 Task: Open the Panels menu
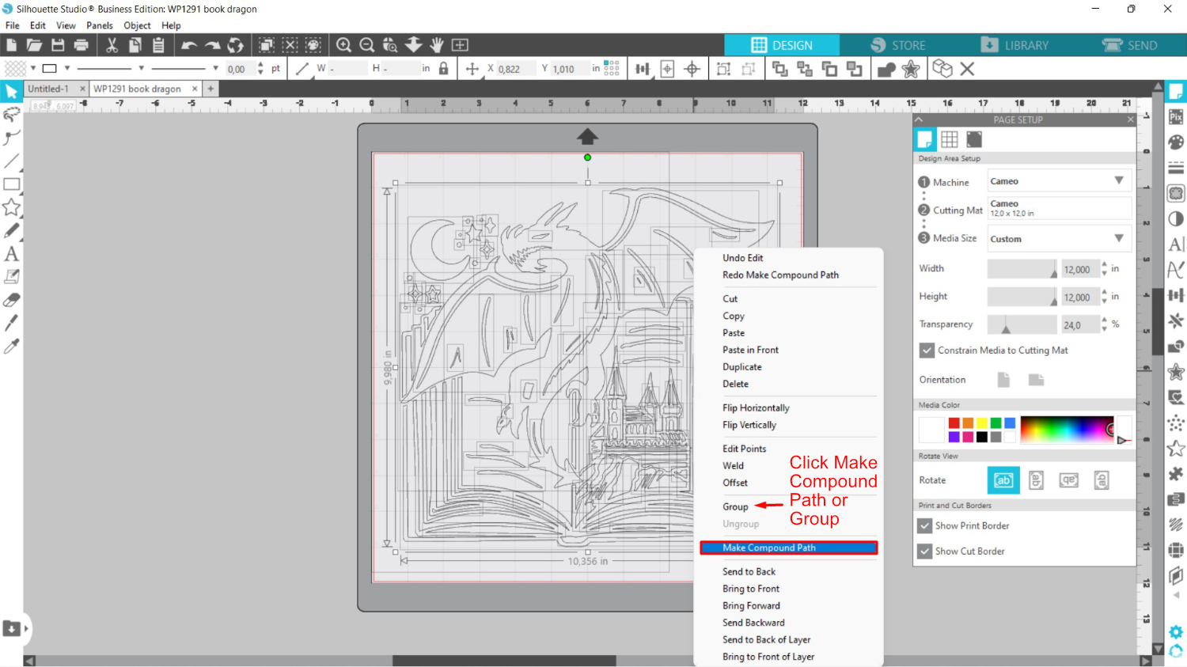(x=100, y=25)
